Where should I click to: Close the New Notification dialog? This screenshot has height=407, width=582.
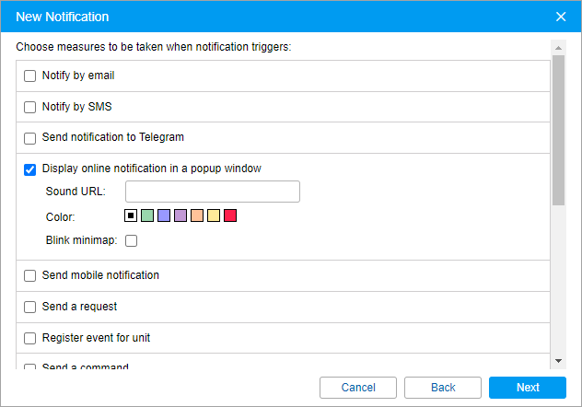561,17
